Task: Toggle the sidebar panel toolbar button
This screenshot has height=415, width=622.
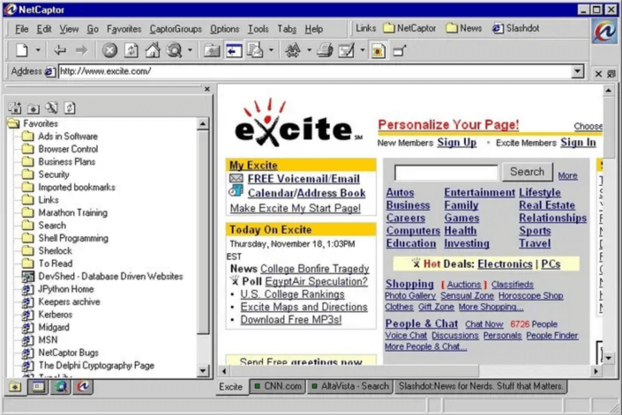Action: (233, 50)
